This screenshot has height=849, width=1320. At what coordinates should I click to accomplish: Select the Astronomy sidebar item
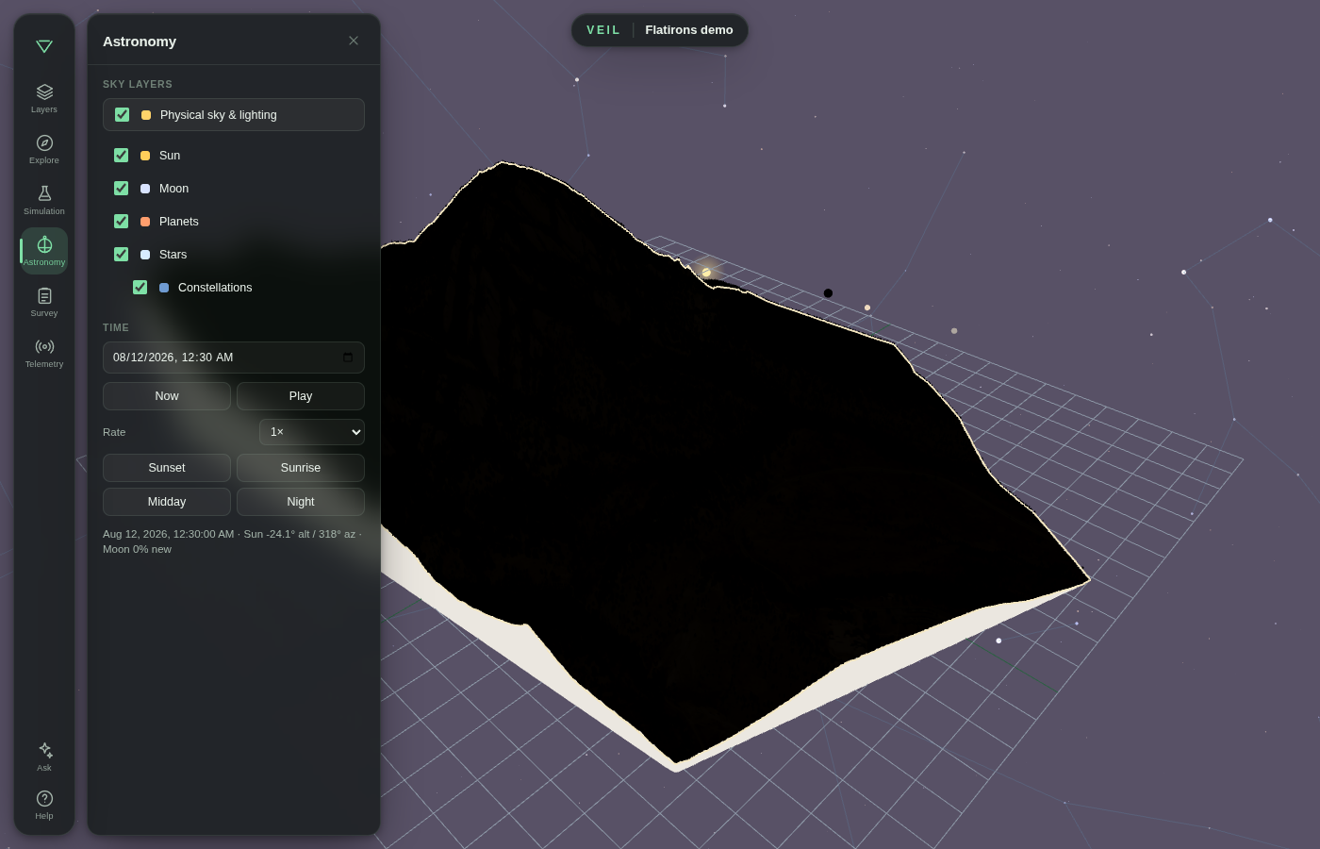point(44,251)
